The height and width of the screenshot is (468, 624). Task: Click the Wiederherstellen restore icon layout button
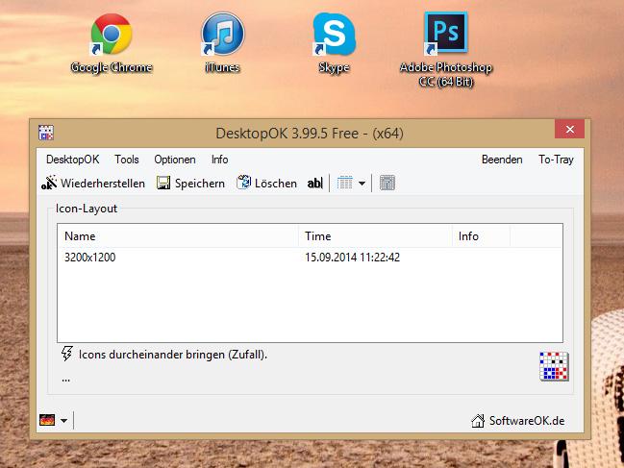pos(93,183)
